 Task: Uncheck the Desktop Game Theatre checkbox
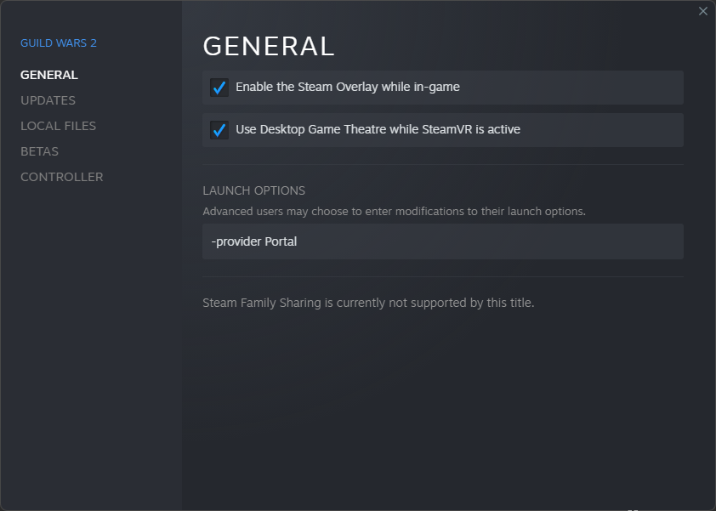point(219,130)
